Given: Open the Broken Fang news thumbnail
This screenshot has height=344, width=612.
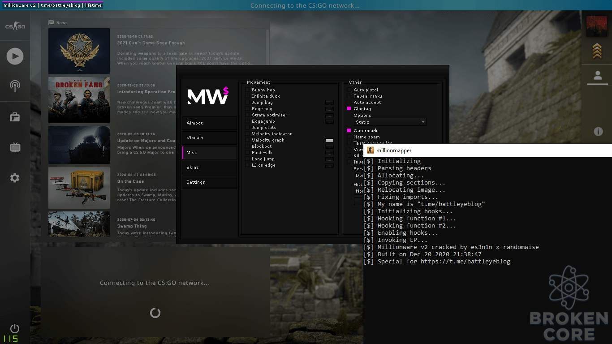Looking at the screenshot, I should pyautogui.click(x=79, y=100).
